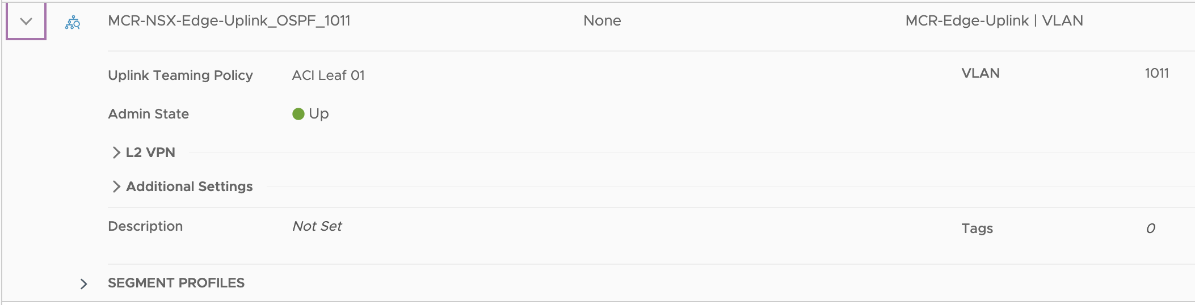Click the green Admin State Up indicator

click(298, 114)
